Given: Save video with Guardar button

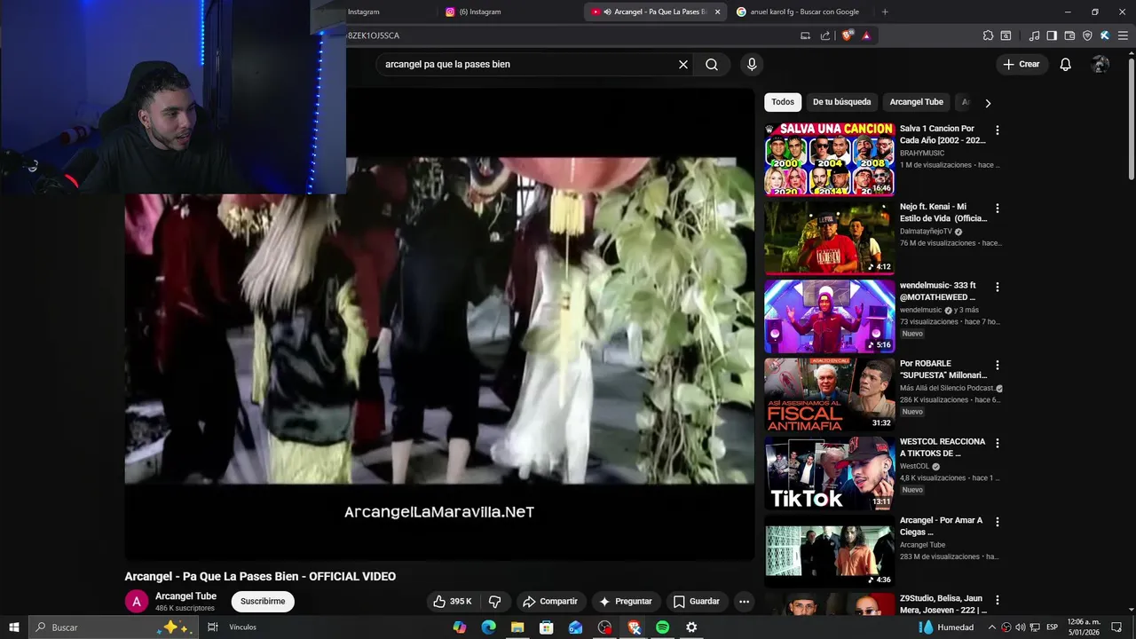Looking at the screenshot, I should click(697, 601).
